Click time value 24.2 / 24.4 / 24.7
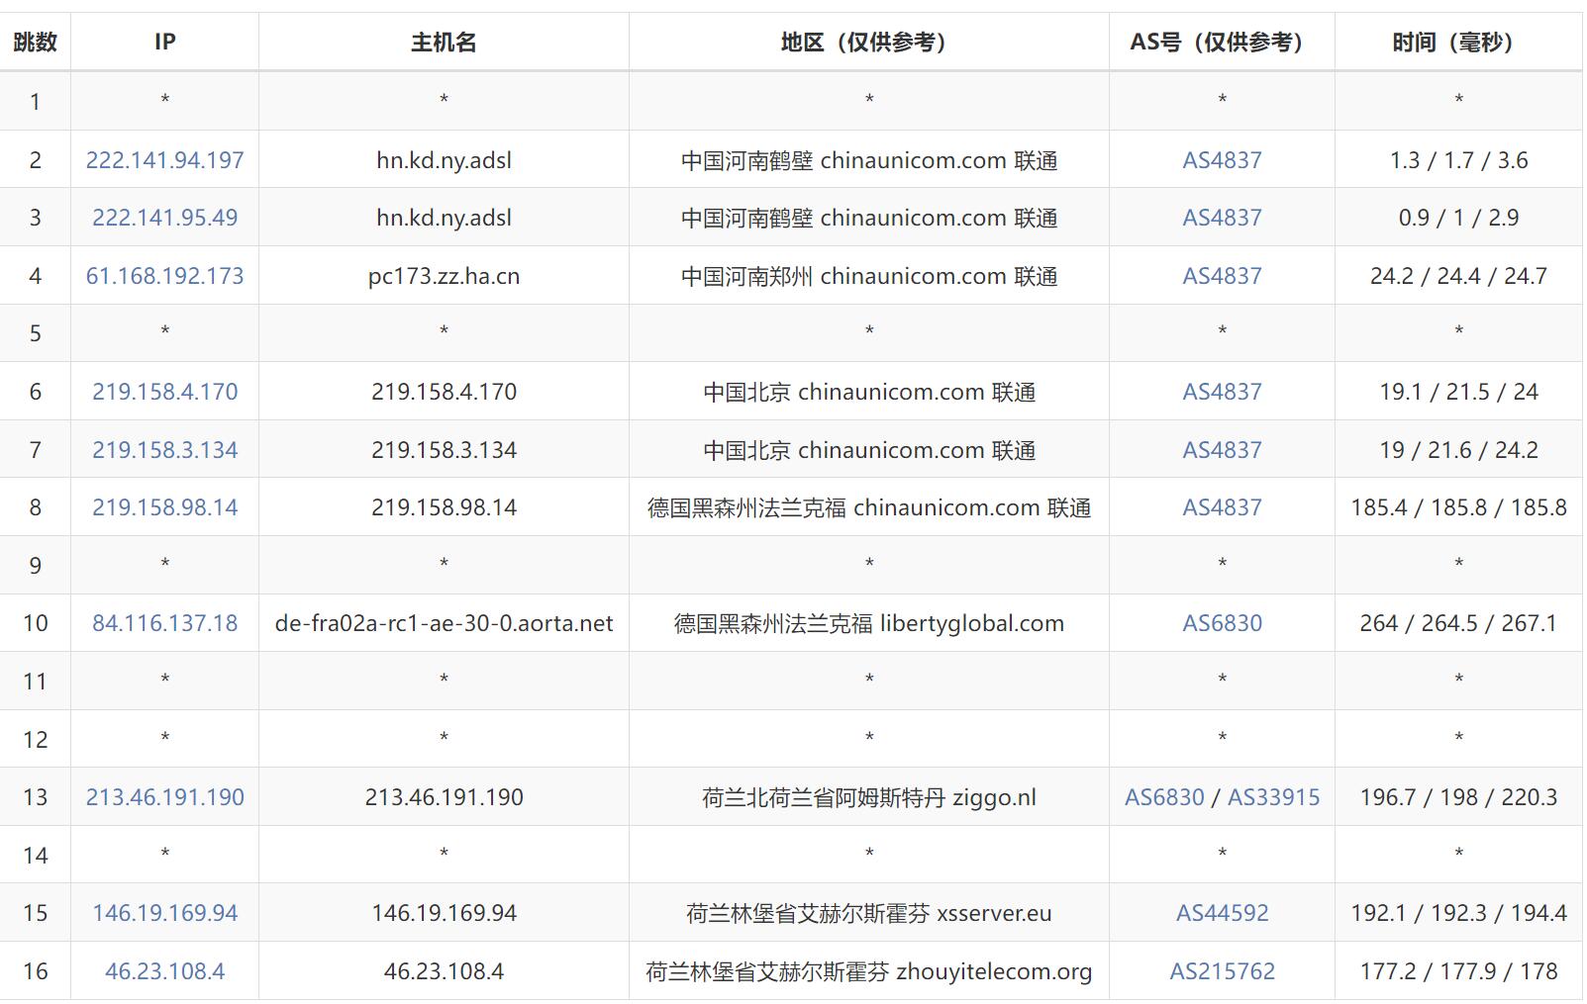Screen dimensions: 1587x1004 coord(1458,276)
